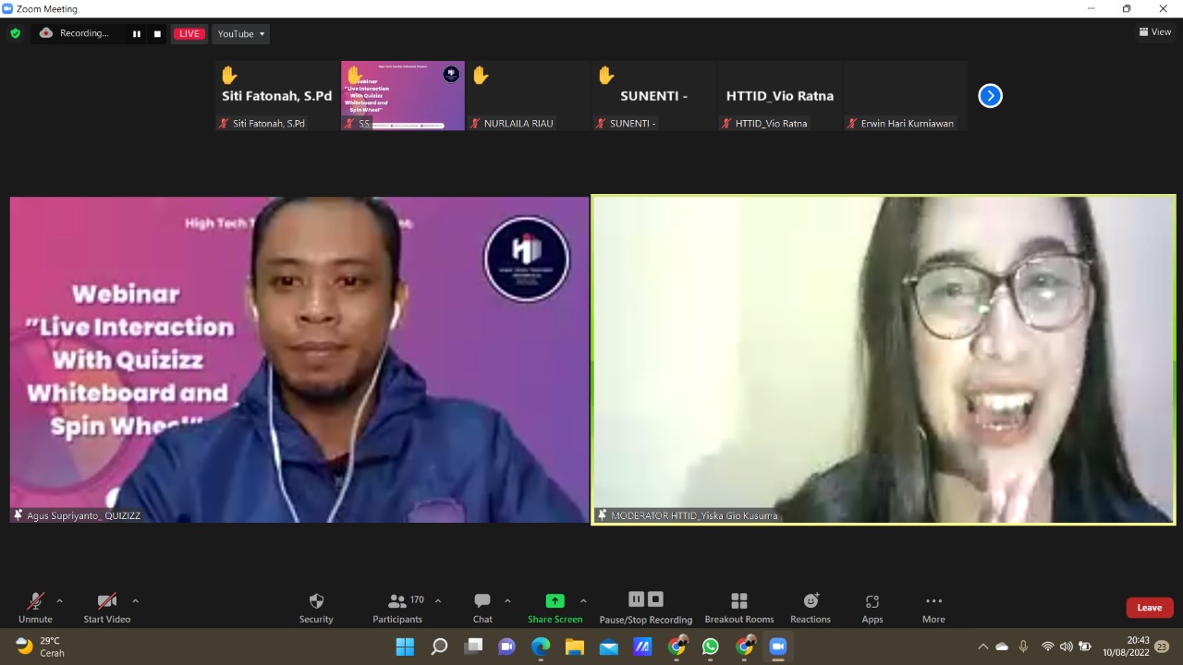Select NURLAILA RIAU participant tile
This screenshot has height=665, width=1183.
coord(529,95)
